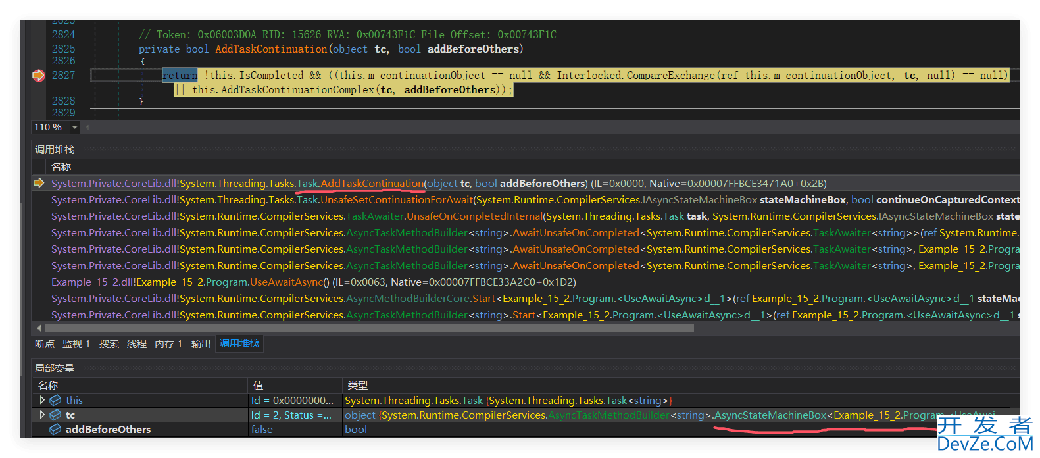Click the code editor scroll-left arrow
Screen dimensions: 1040x458
coord(87,128)
